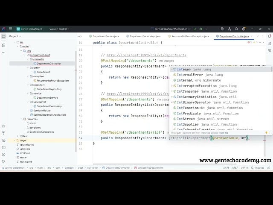Change UTF-8 file encoding

244,168
